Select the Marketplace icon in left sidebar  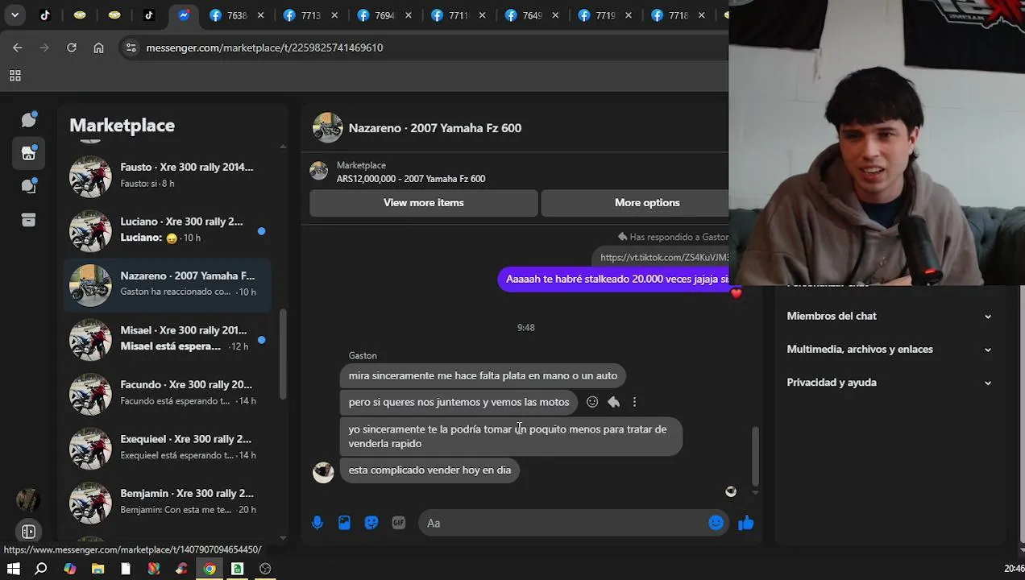(29, 153)
